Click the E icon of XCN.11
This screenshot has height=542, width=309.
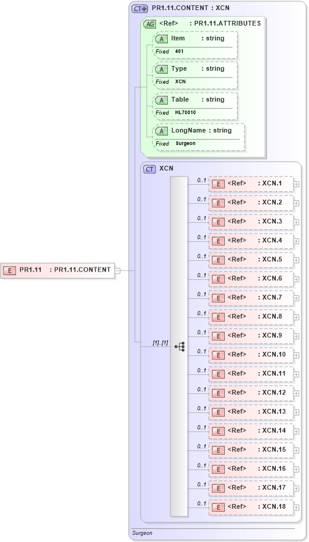coord(218,374)
